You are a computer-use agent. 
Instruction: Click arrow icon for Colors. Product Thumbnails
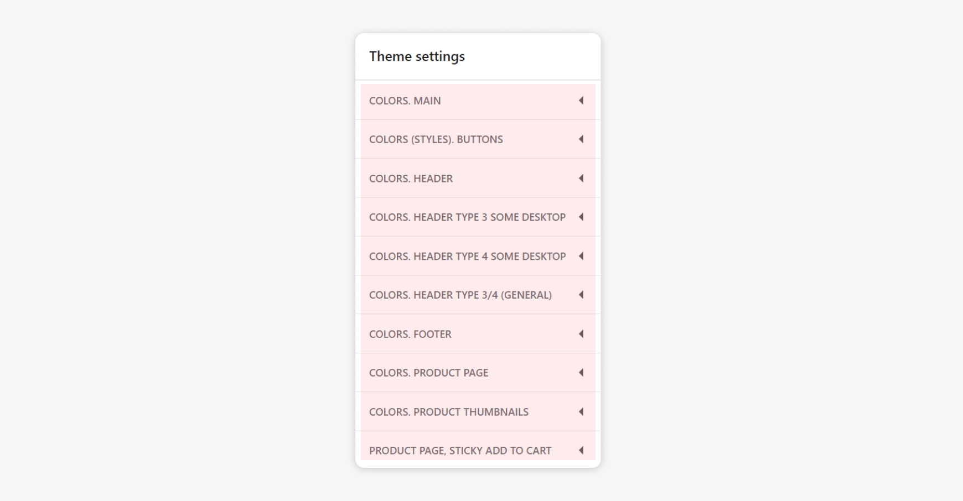tap(581, 412)
